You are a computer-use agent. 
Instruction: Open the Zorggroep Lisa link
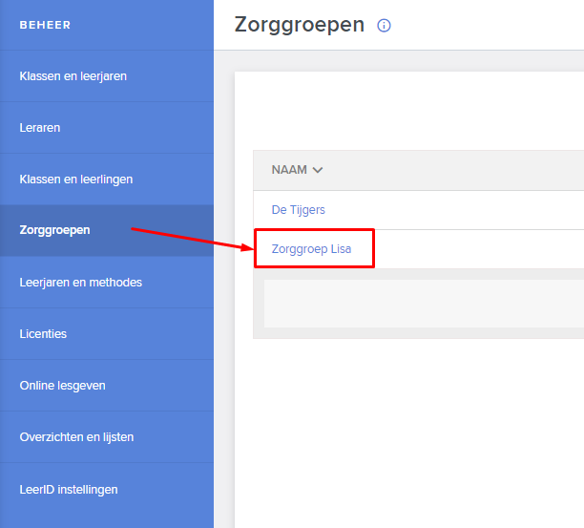pos(311,248)
